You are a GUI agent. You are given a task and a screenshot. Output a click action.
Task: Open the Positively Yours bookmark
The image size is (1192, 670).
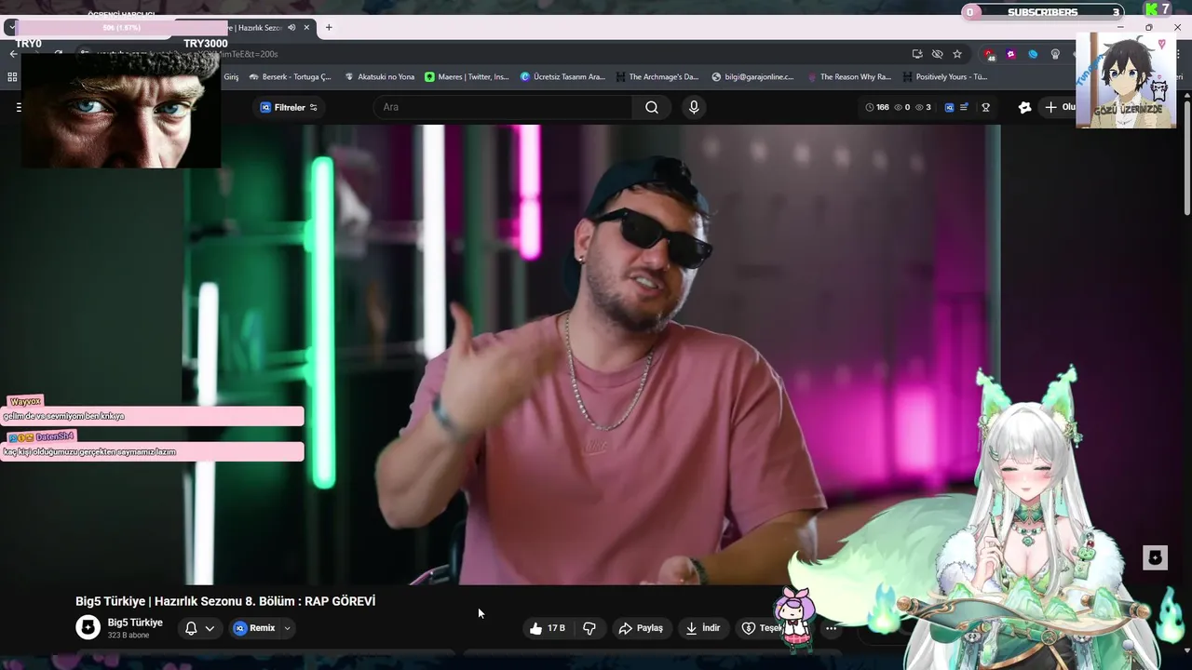tap(945, 77)
